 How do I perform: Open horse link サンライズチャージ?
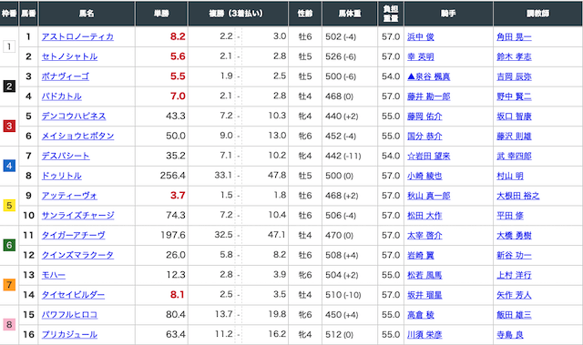pos(77,216)
